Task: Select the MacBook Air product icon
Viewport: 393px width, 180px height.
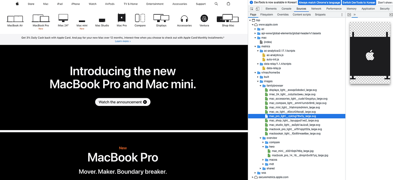Action: [x=15, y=18]
